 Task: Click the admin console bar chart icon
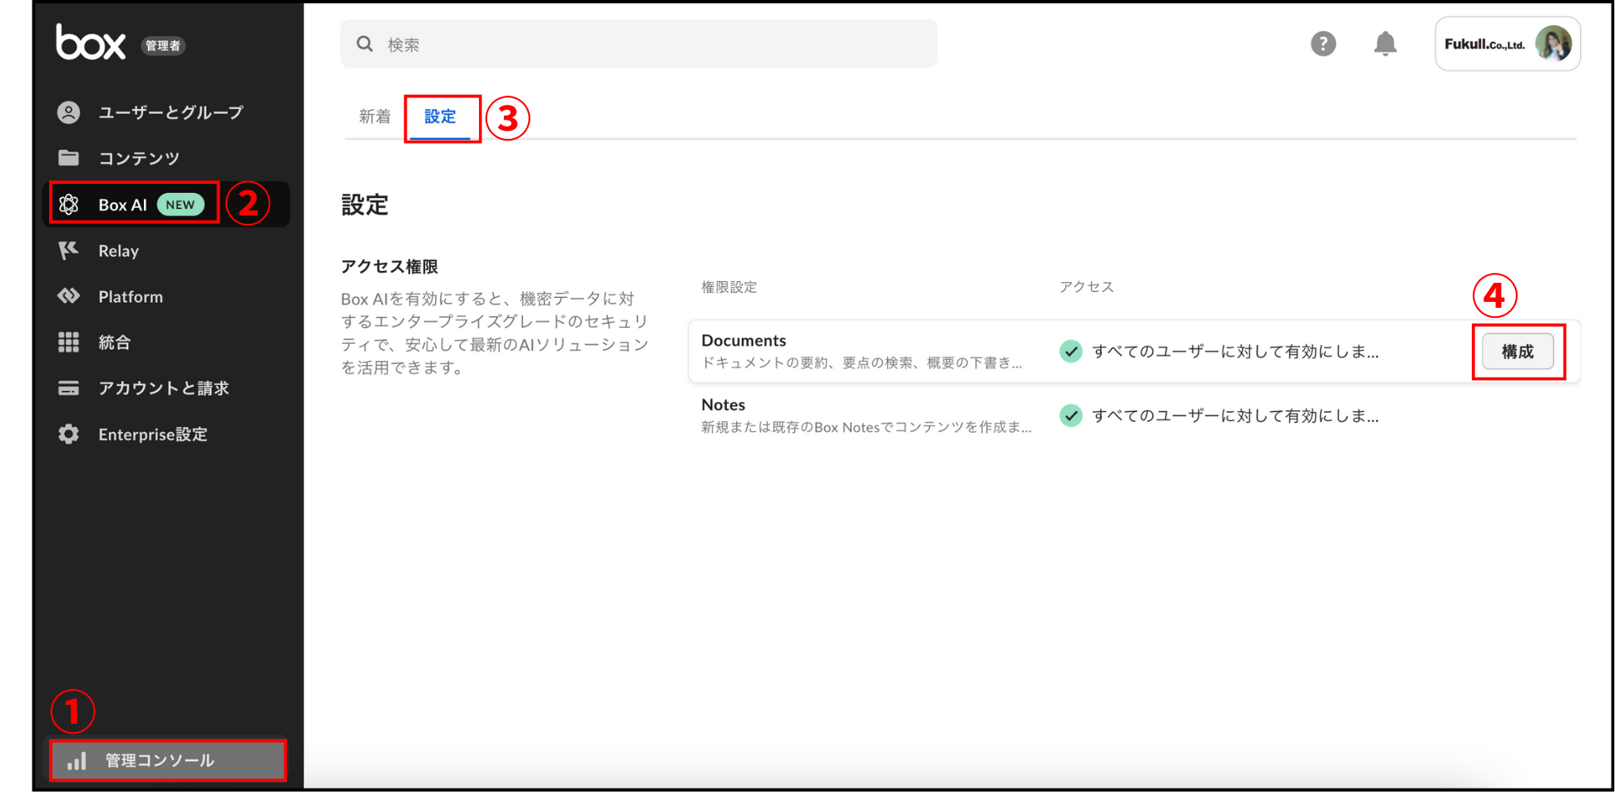pyautogui.click(x=77, y=760)
